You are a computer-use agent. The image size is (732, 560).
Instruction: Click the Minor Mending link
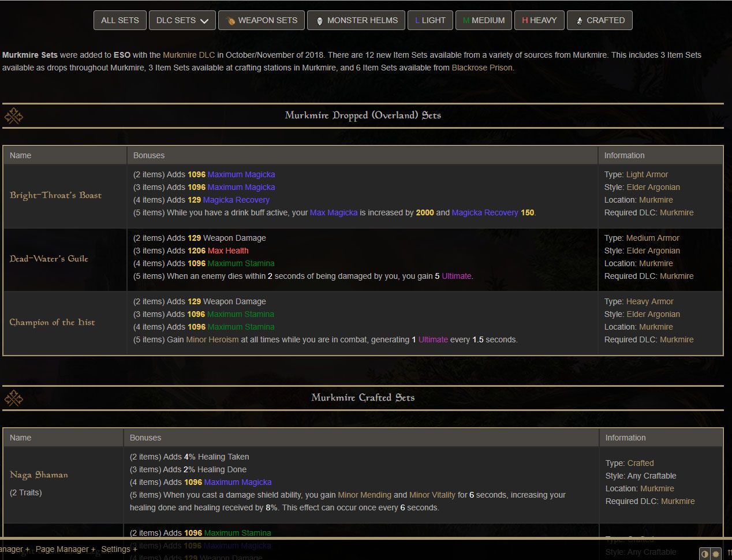(364, 495)
